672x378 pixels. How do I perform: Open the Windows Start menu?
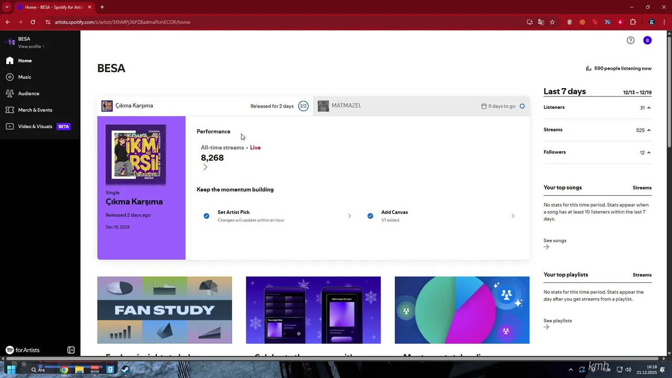[x=11, y=370]
